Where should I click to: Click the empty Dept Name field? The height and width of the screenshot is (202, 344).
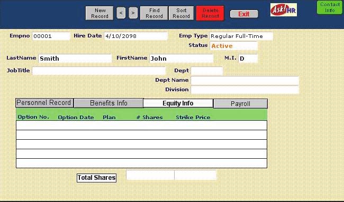(x=245, y=81)
